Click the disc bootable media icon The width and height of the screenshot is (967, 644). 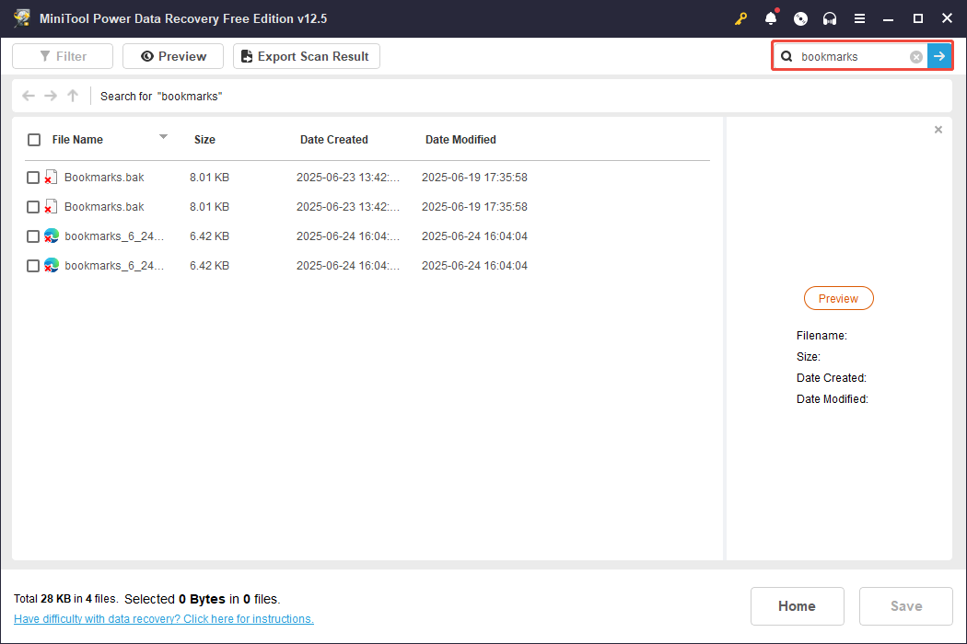coord(800,18)
